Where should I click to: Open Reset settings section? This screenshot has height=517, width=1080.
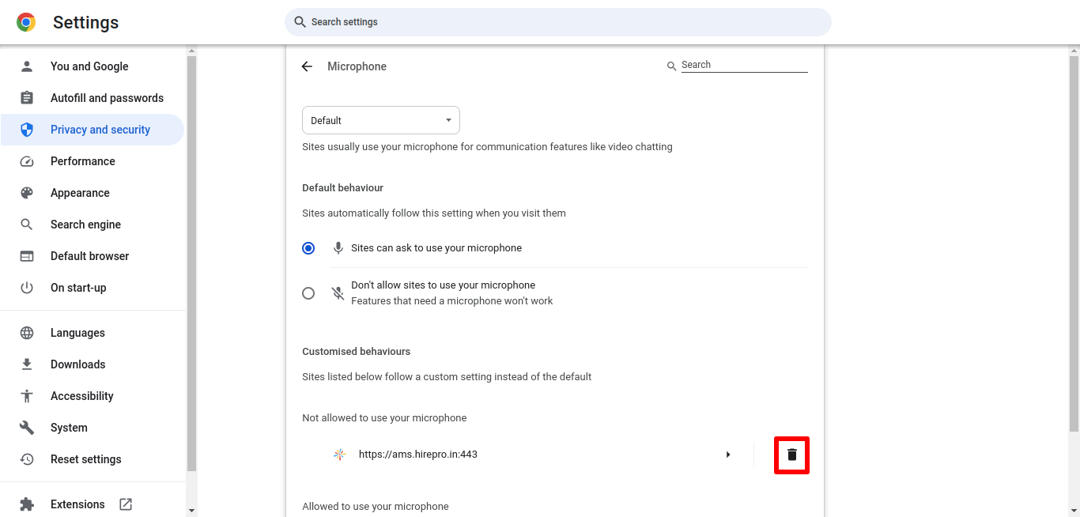click(93, 459)
